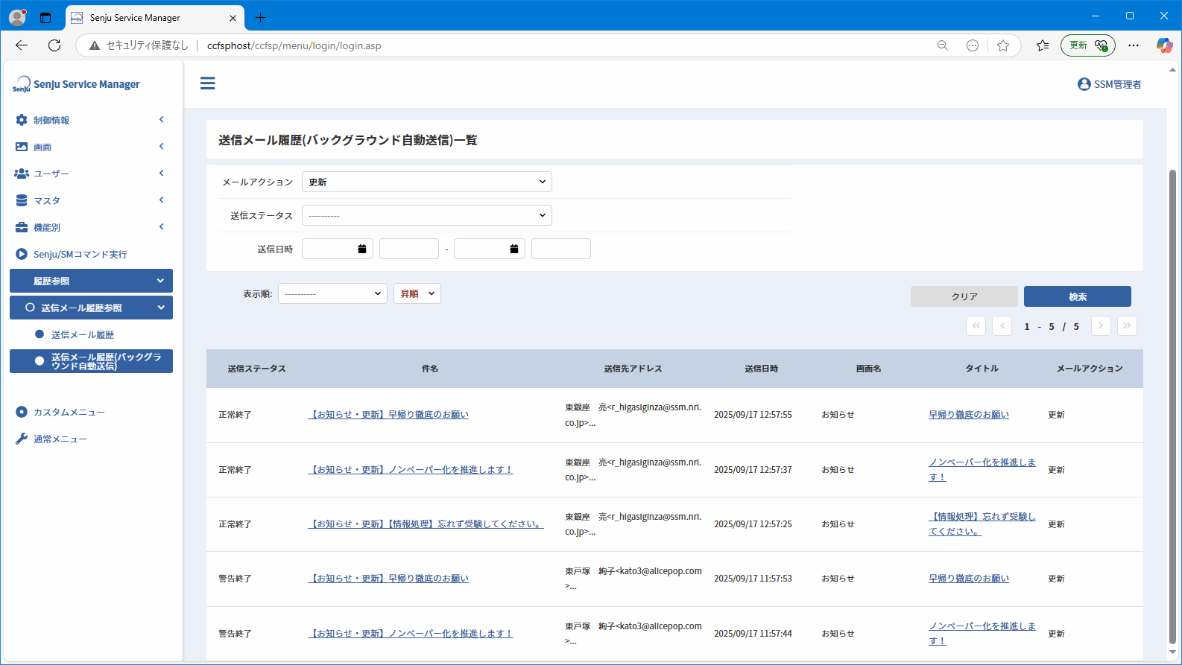Open the end date calendar picker icon
1182x665 pixels.
point(514,249)
